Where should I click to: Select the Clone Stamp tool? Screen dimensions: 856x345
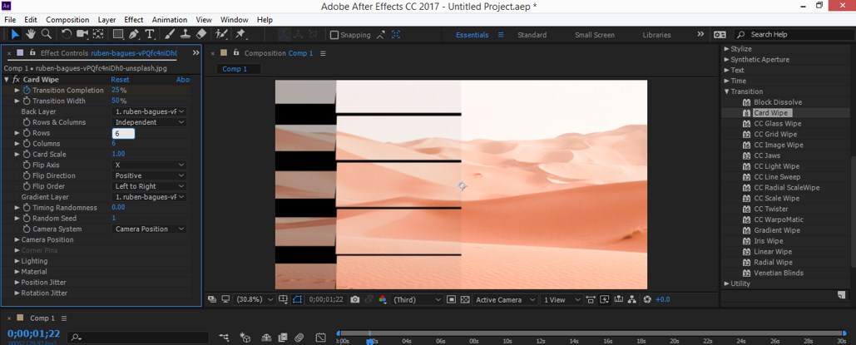[185, 34]
